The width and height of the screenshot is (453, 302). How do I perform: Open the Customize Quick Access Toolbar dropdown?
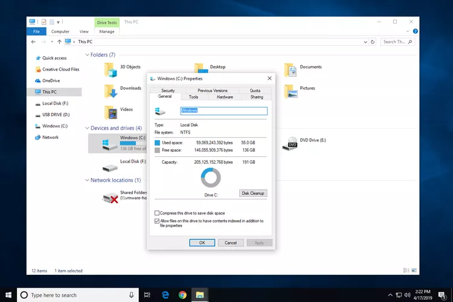tap(58, 22)
